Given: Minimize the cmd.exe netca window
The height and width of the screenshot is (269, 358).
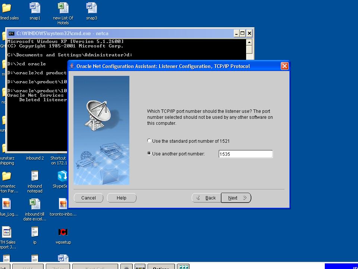Looking at the screenshot, I should pos(236,33).
